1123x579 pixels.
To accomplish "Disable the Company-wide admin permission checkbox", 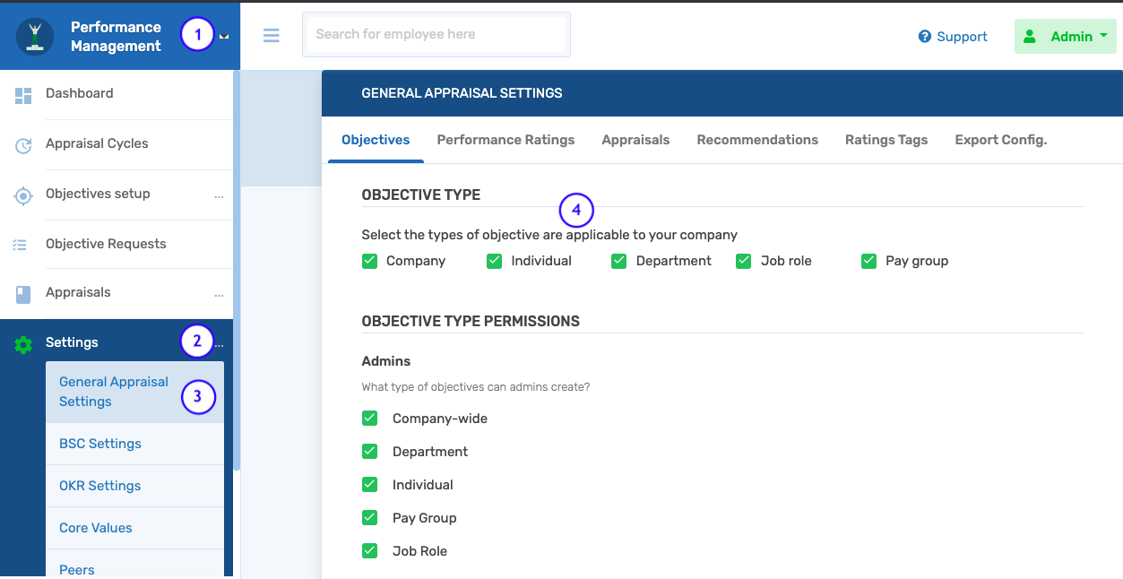I will click(369, 418).
